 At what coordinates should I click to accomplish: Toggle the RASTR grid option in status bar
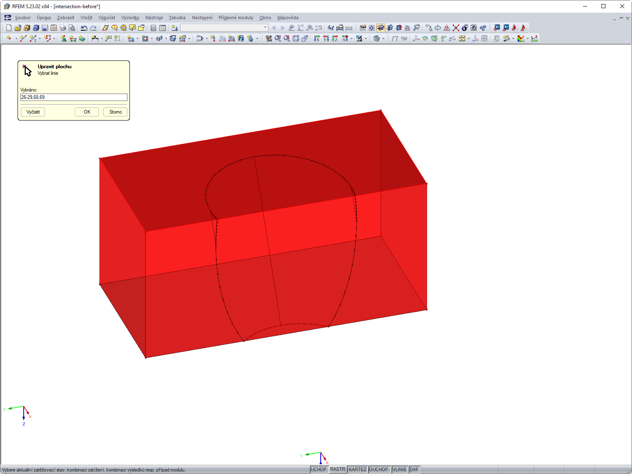337,469
